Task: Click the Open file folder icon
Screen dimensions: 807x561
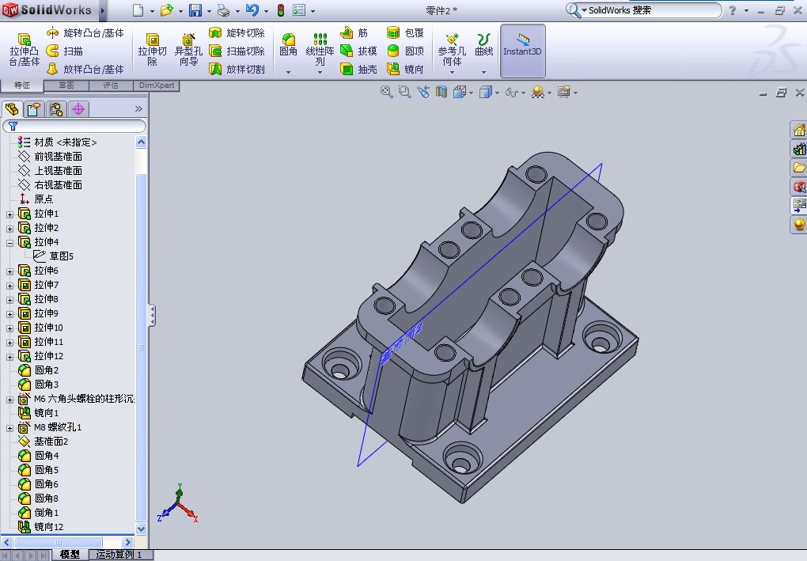Action: click(166, 10)
